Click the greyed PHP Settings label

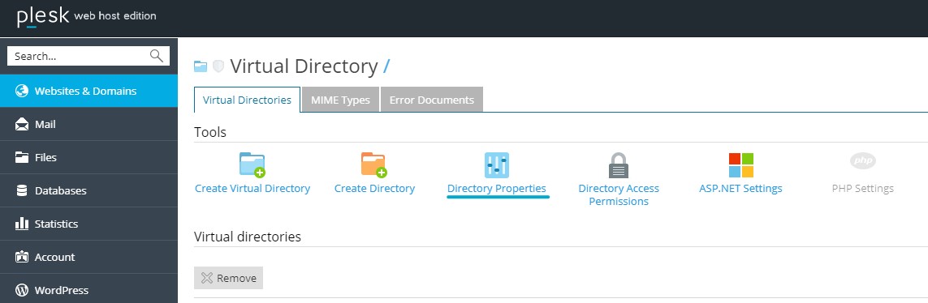coord(862,189)
